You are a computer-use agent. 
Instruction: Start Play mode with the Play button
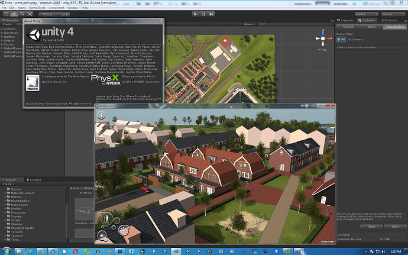pyautogui.click(x=195, y=14)
